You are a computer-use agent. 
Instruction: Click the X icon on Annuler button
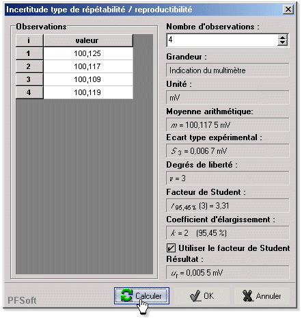[x=247, y=296]
